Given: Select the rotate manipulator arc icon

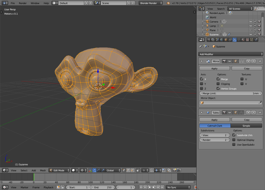Looking at the screenshot, I should [98, 170].
